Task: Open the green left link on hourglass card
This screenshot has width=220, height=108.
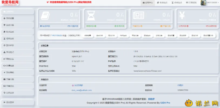Action: click(91, 26)
